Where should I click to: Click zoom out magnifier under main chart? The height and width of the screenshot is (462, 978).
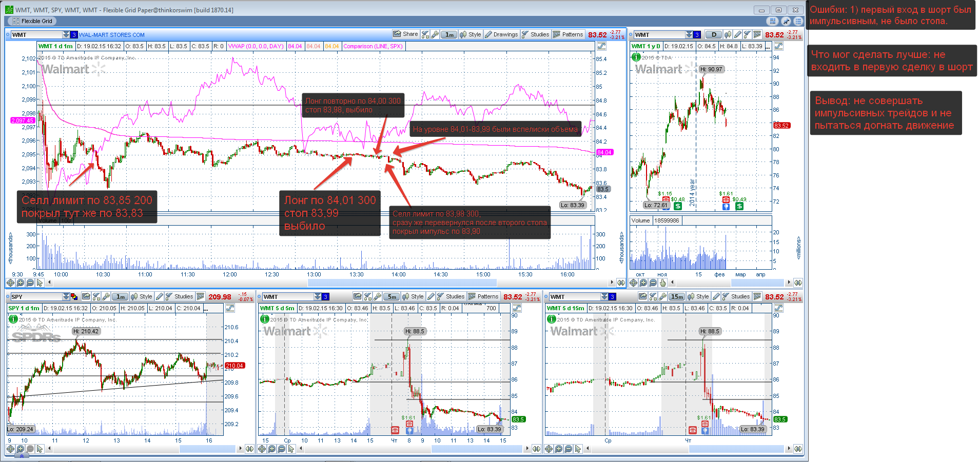[30, 283]
